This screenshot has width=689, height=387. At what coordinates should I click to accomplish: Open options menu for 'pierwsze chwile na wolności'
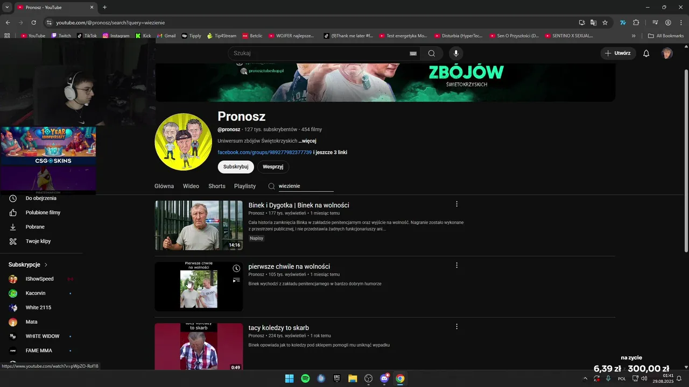456,266
